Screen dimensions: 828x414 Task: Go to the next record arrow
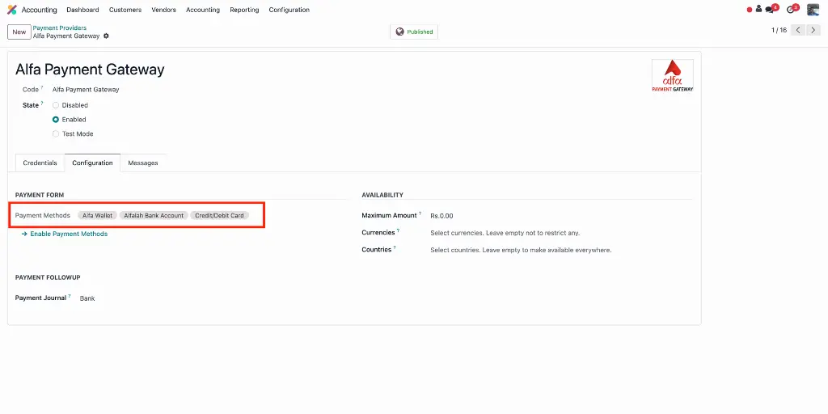[813, 30]
